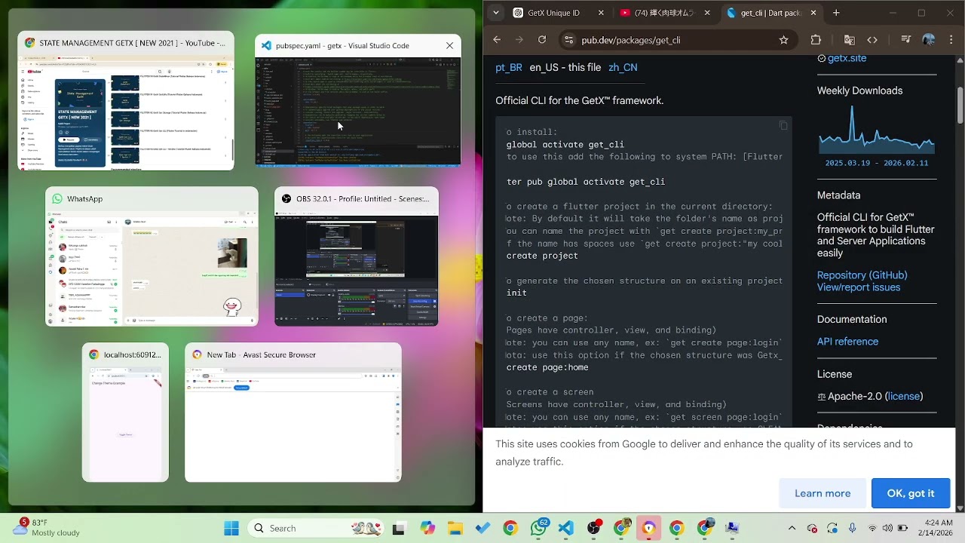Open the browser profile avatar
The image size is (965, 543).
coord(929,40)
